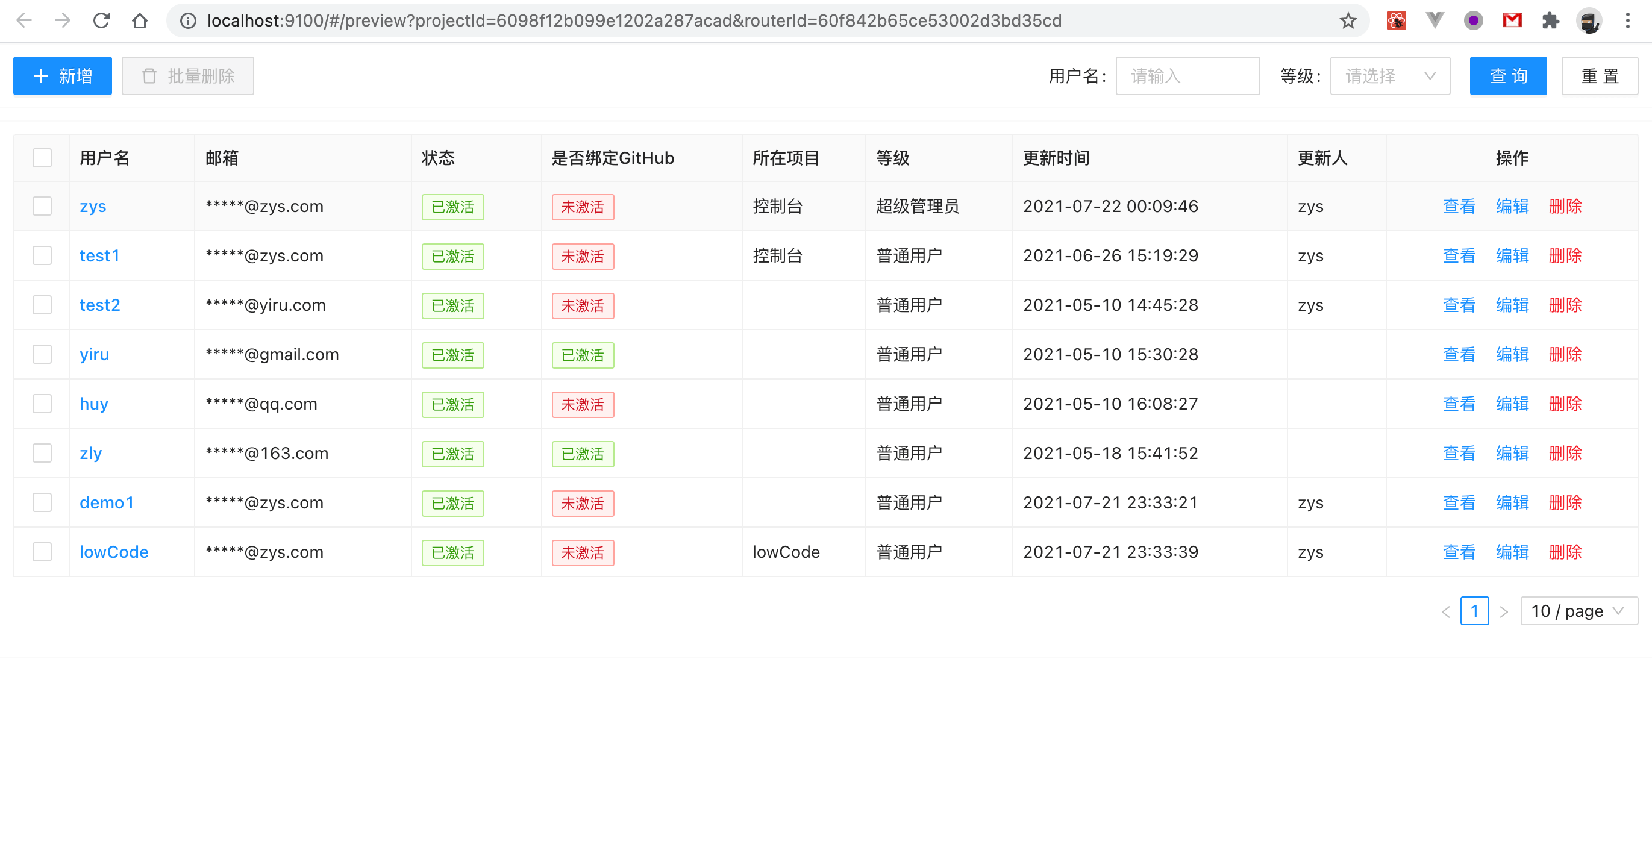Image resolution: width=1652 pixels, height=853 pixels.
Task: Open the 等级 select dropdown
Action: (x=1390, y=77)
